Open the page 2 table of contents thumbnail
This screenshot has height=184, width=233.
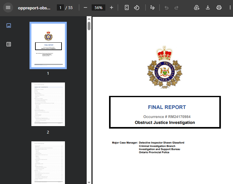point(48,104)
